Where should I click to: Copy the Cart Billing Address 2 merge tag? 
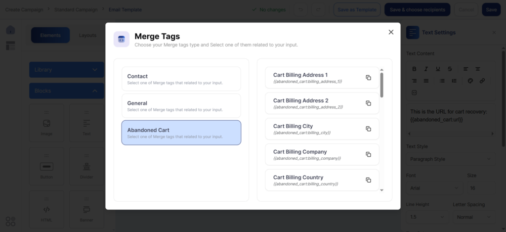pyautogui.click(x=368, y=103)
